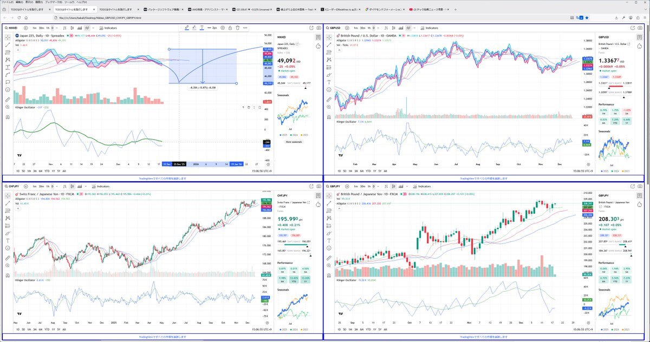
Task: Select the measure ruler tool in NIKKEI chart
Action: 8,100
